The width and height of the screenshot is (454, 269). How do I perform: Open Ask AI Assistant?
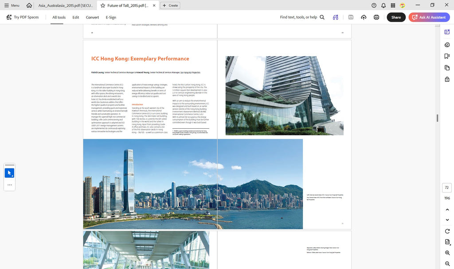pos(429,17)
